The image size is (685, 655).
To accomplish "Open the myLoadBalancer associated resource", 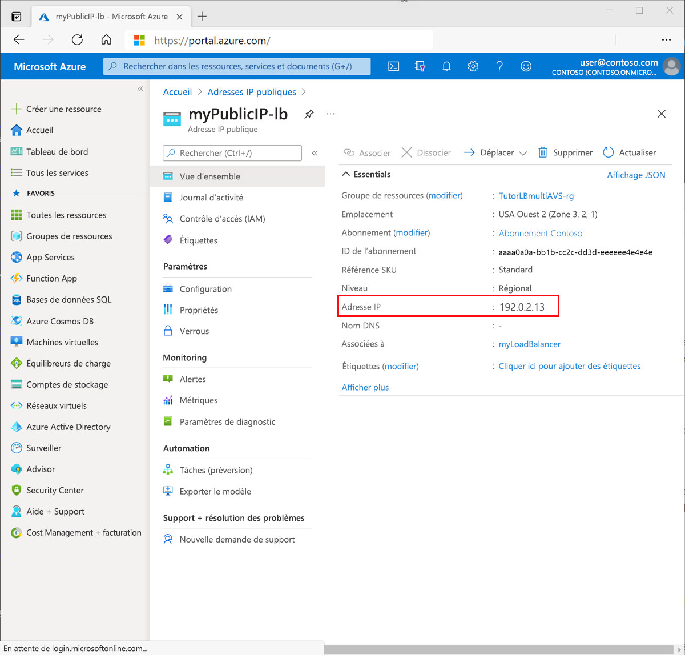I will pos(530,344).
